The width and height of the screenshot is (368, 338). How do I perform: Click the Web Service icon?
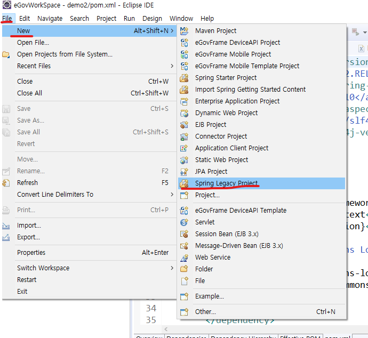coord(184,257)
